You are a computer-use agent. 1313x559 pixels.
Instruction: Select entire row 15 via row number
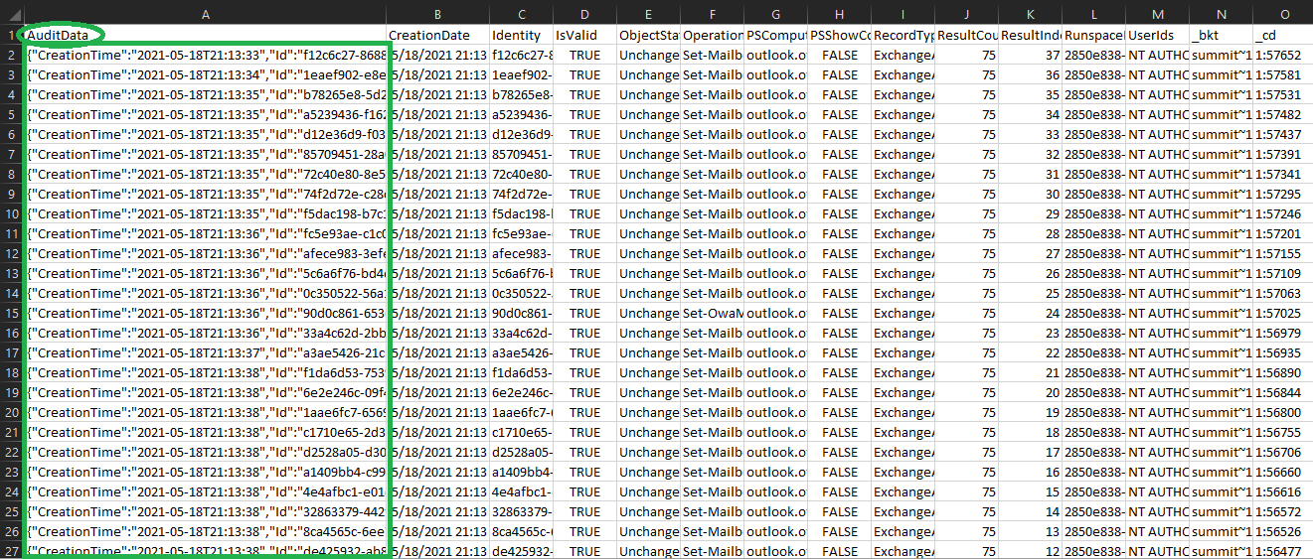pos(11,313)
